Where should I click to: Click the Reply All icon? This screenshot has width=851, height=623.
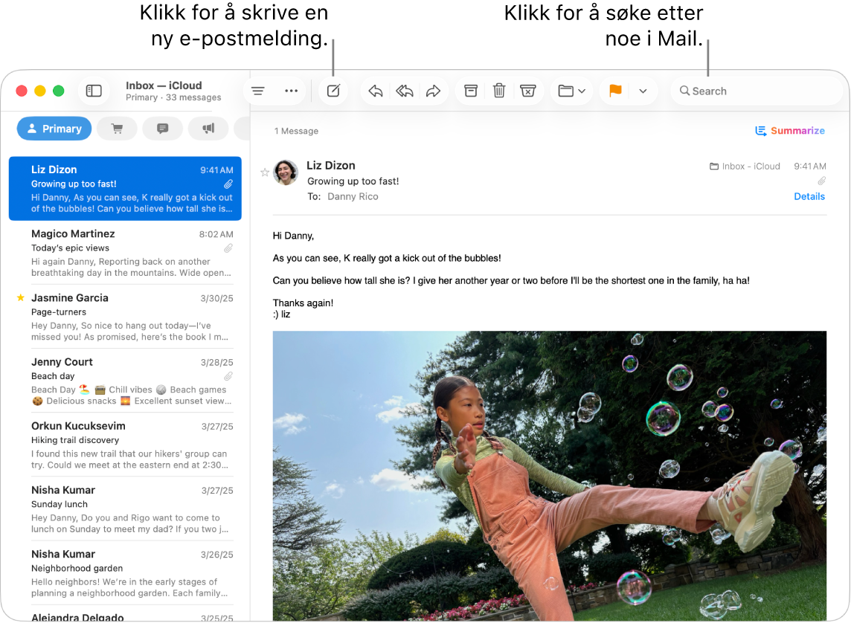point(405,90)
